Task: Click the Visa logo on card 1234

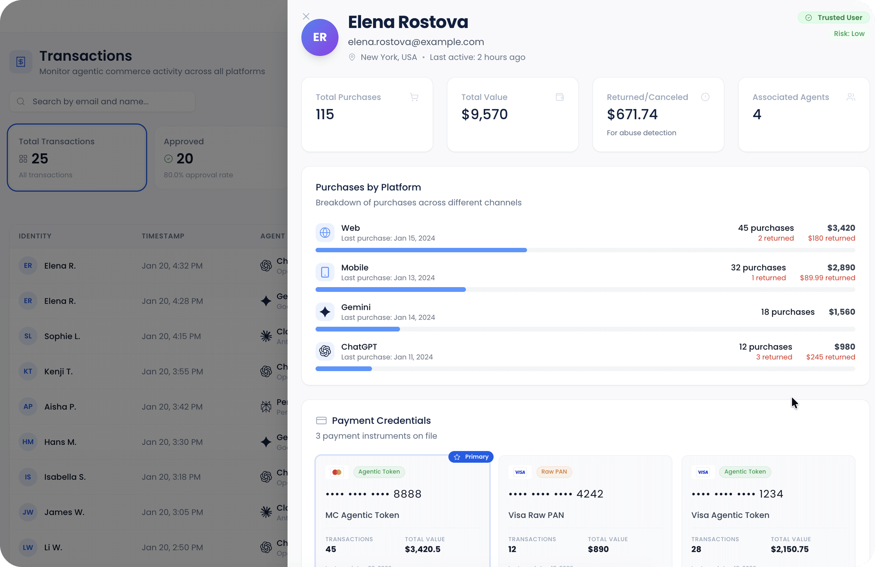Action: (x=703, y=472)
